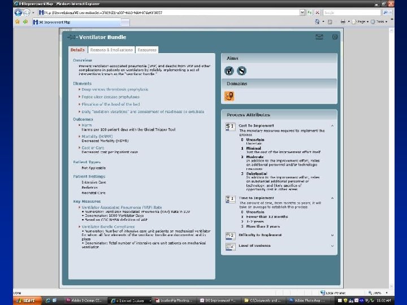The image size is (407, 305).
Task: Expand the Level of Evidence section
Action: coord(332,246)
